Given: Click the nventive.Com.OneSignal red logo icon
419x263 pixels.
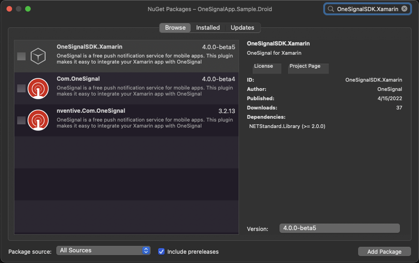Looking at the screenshot, I should 38,120.
